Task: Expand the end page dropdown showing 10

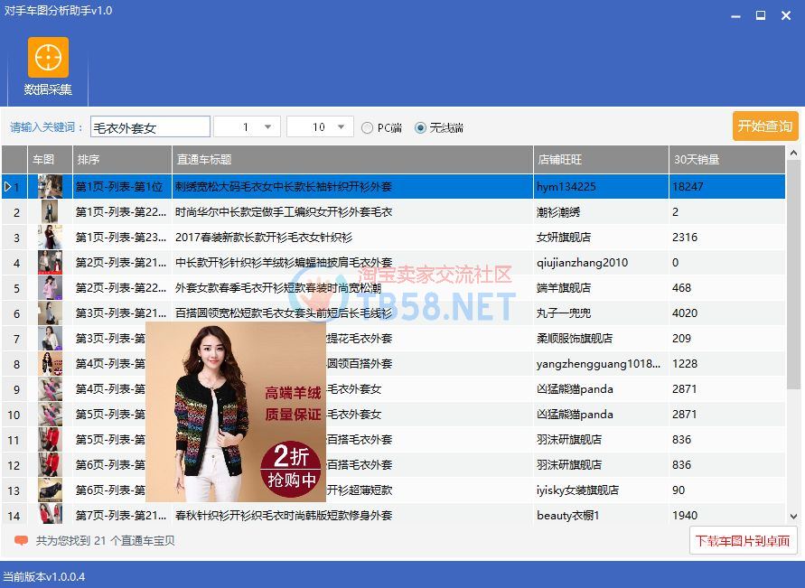Action: [x=342, y=127]
